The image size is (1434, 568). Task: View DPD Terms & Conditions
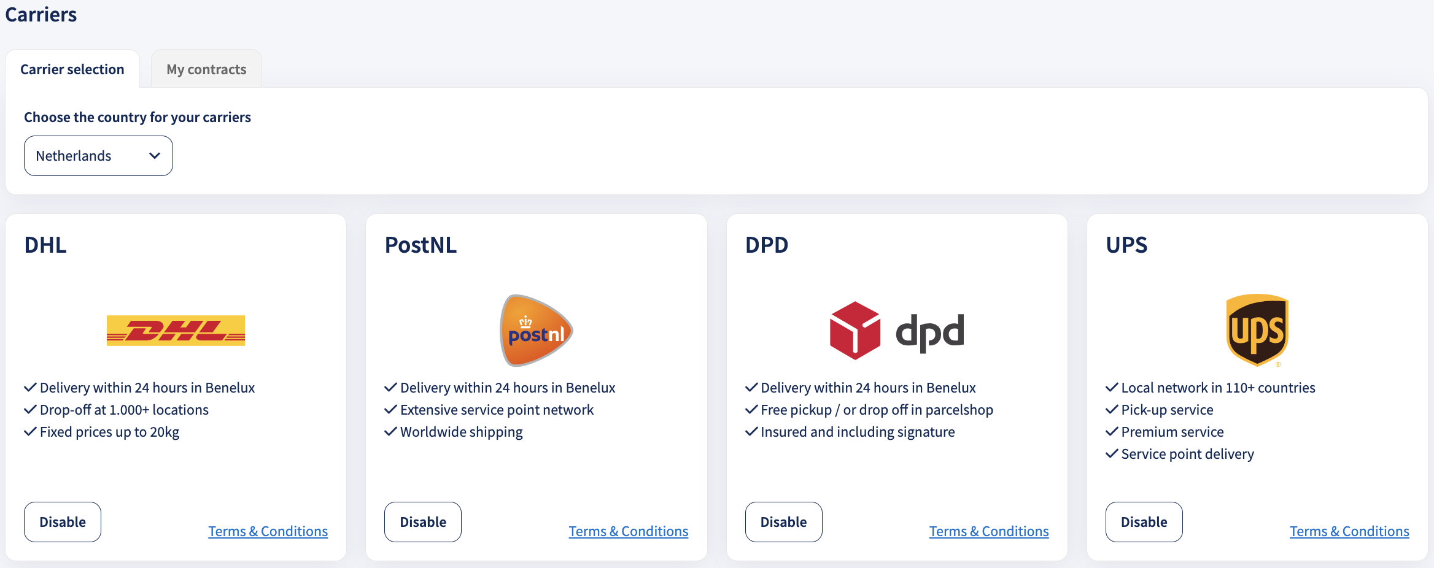click(x=989, y=531)
